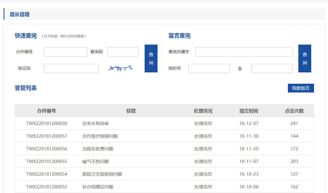Open the 补办结婚证问题 entry
The height and width of the screenshot is (193, 328).
coord(98,187)
